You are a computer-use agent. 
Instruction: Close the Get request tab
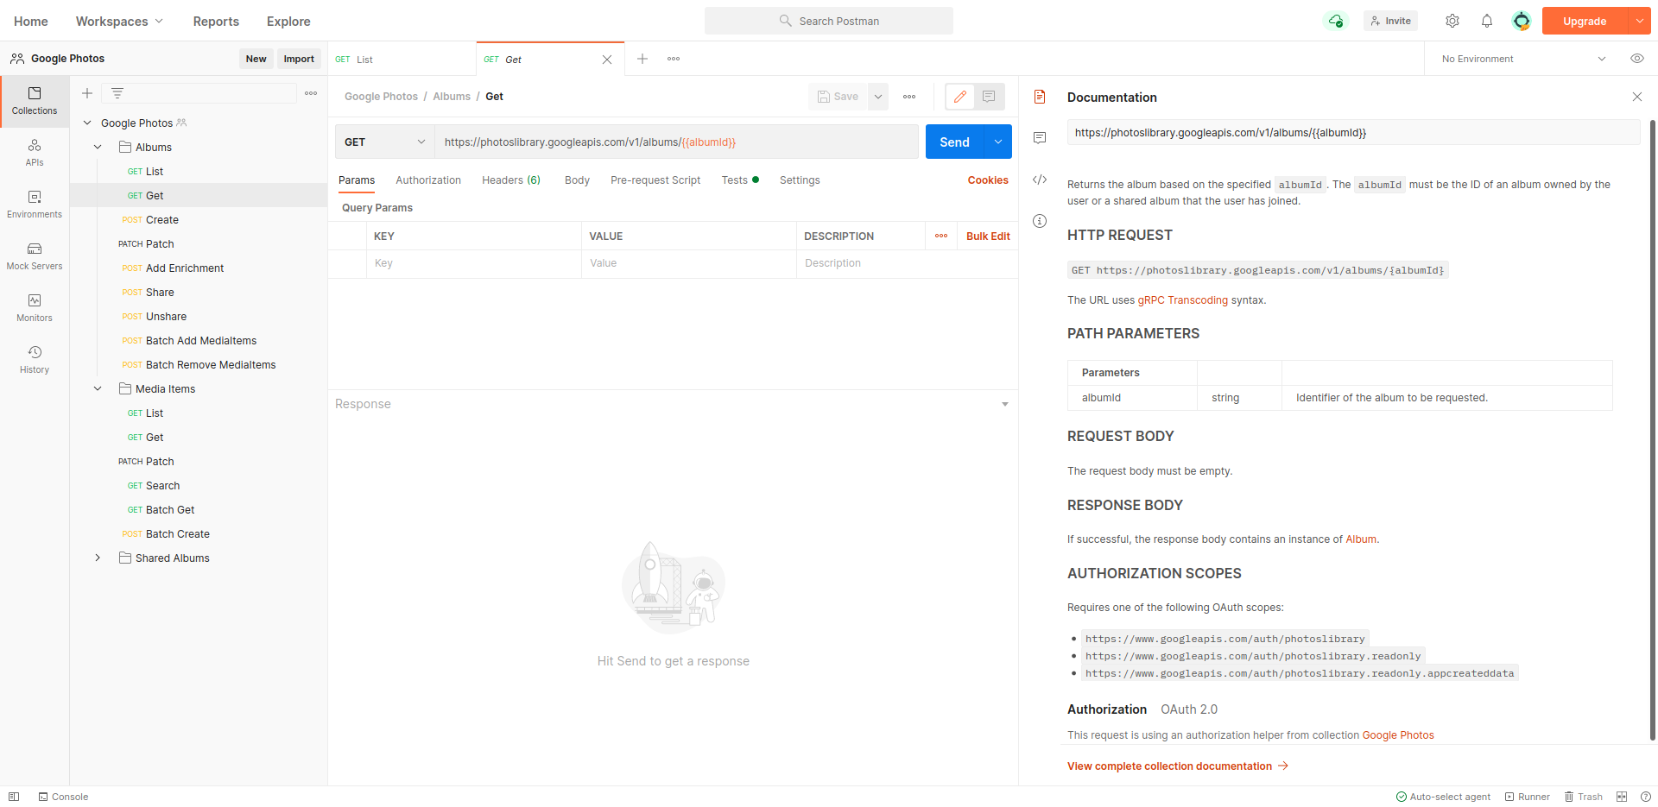tap(607, 60)
